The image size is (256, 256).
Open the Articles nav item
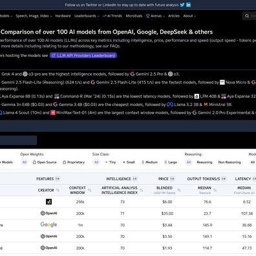click(x=174, y=16)
